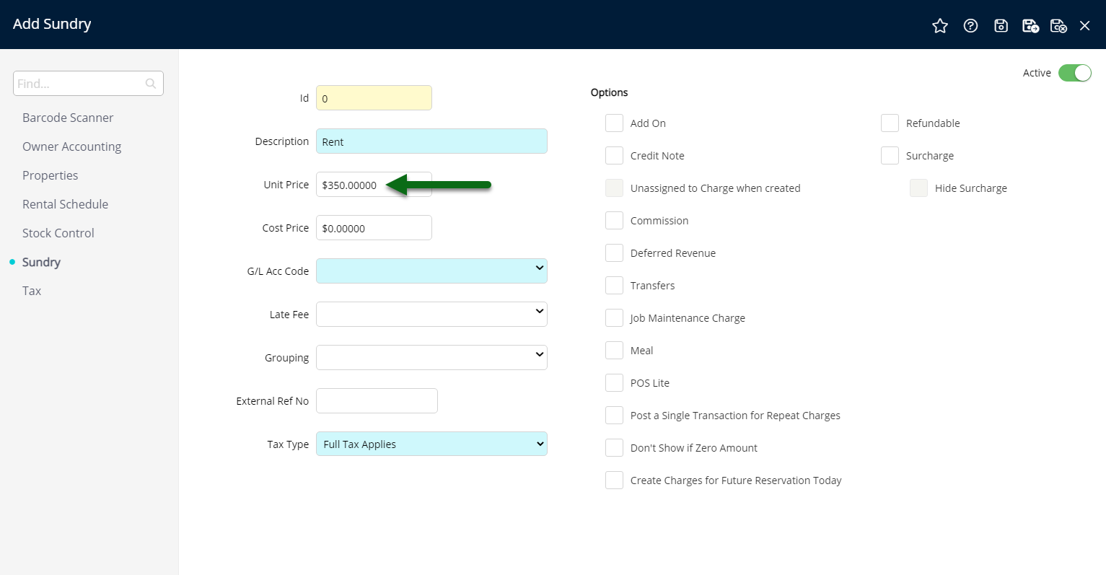This screenshot has width=1106, height=575.
Task: Open the Tax Type dropdown
Action: click(431, 444)
